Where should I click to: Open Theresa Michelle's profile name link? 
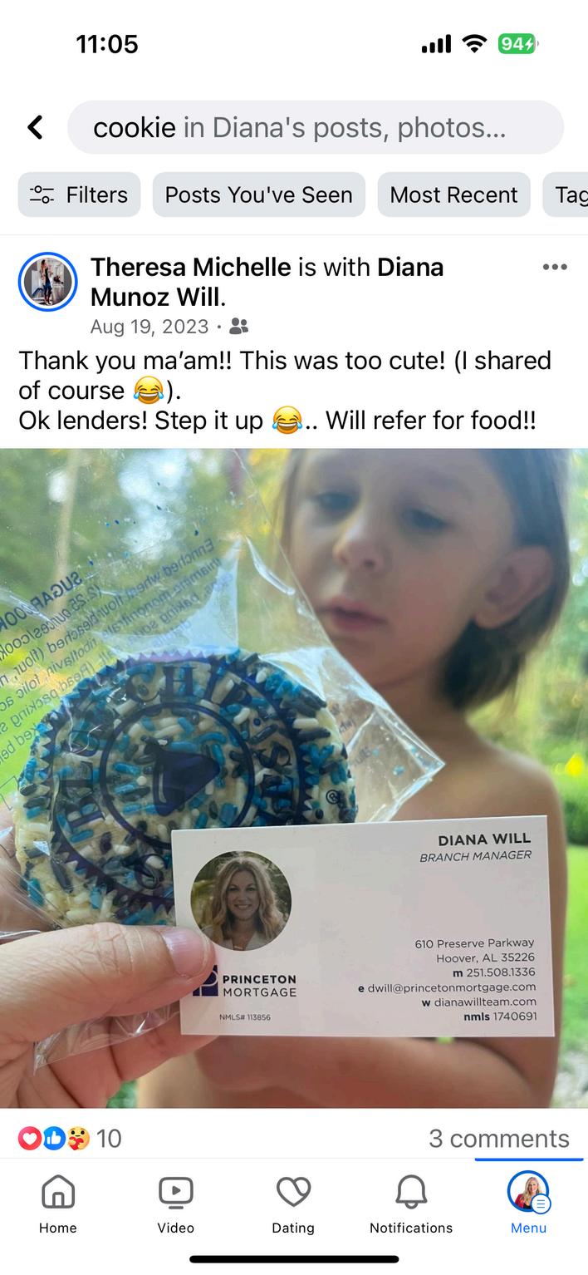(191, 267)
